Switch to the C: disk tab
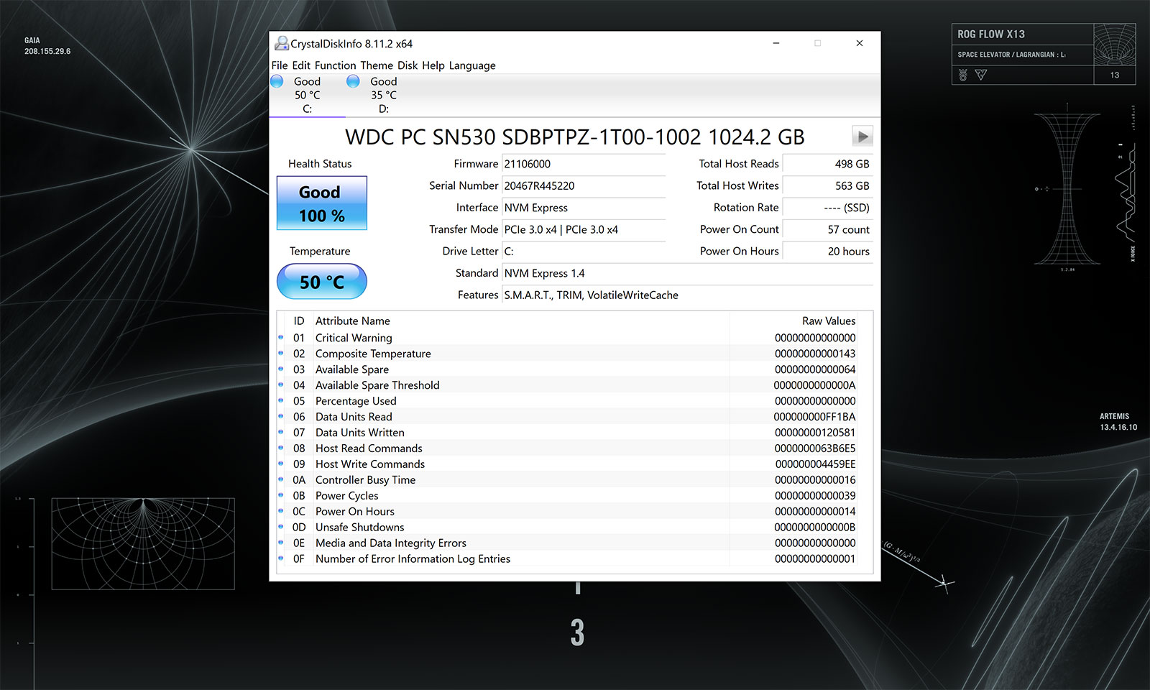The width and height of the screenshot is (1150, 690). pyautogui.click(x=307, y=95)
